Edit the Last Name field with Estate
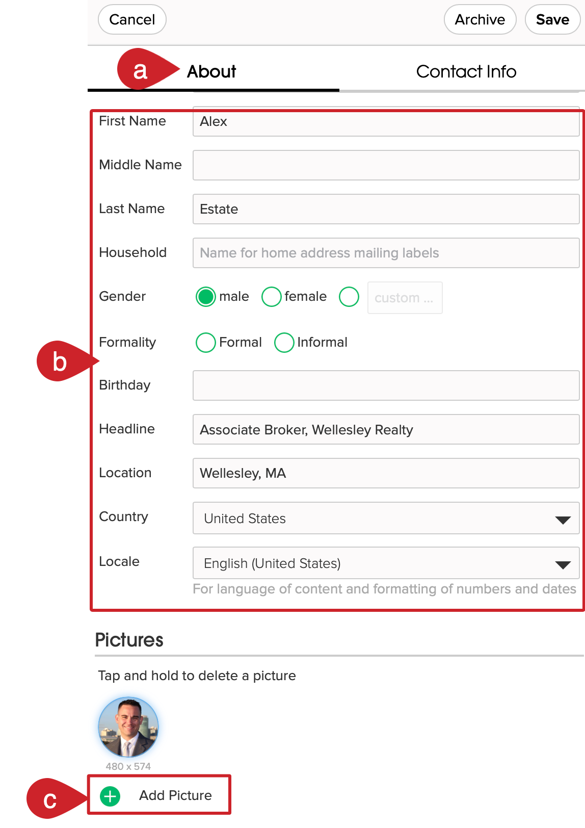The image size is (585, 828). (x=386, y=209)
